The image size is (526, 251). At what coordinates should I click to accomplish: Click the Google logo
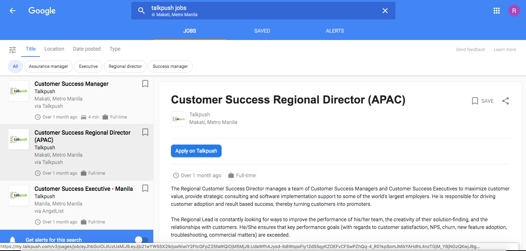[42, 11]
